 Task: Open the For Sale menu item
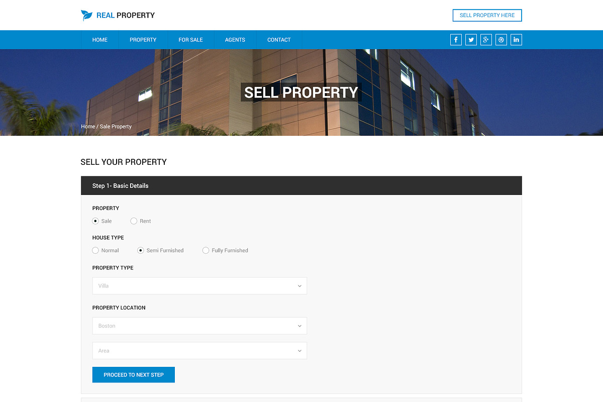point(191,40)
